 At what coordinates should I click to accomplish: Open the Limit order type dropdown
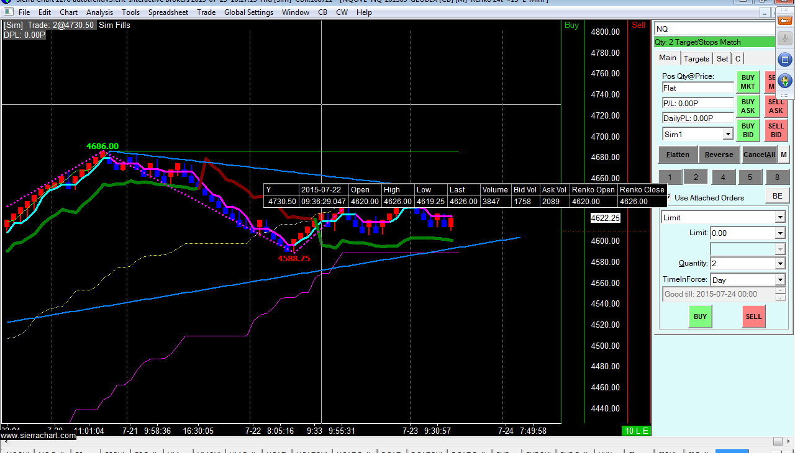point(780,217)
